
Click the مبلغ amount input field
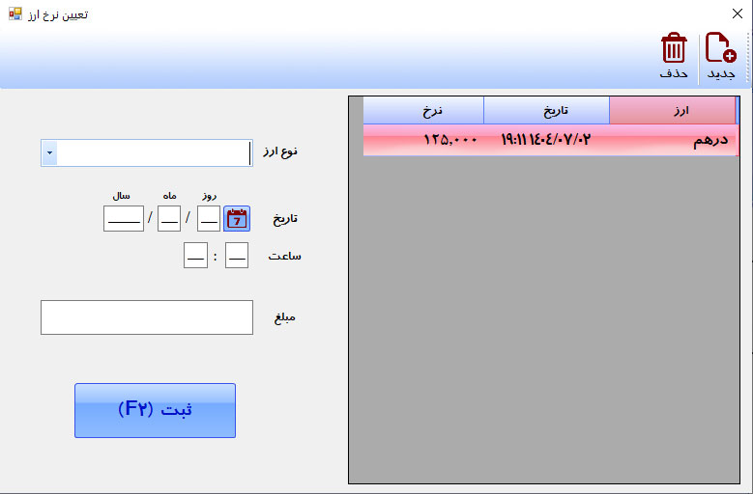point(147,317)
